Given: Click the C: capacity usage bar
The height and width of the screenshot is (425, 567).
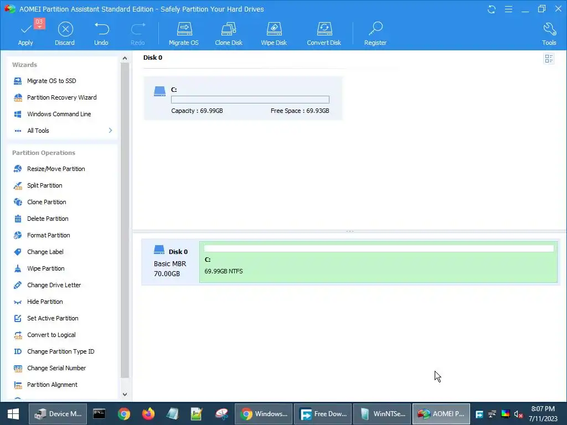Looking at the screenshot, I should tap(250, 100).
